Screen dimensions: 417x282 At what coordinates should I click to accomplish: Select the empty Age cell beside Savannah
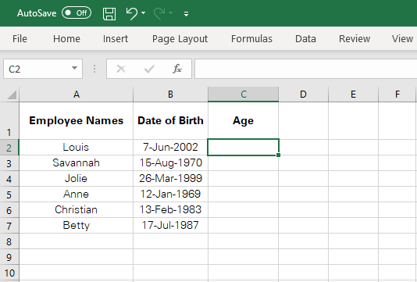[x=244, y=162]
